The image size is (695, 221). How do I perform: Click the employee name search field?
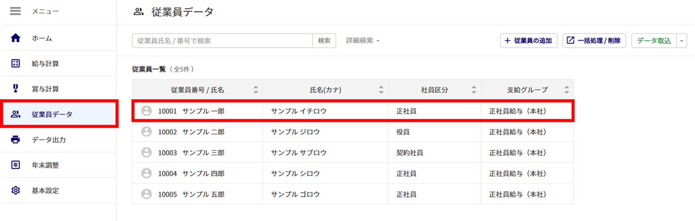[x=222, y=41]
